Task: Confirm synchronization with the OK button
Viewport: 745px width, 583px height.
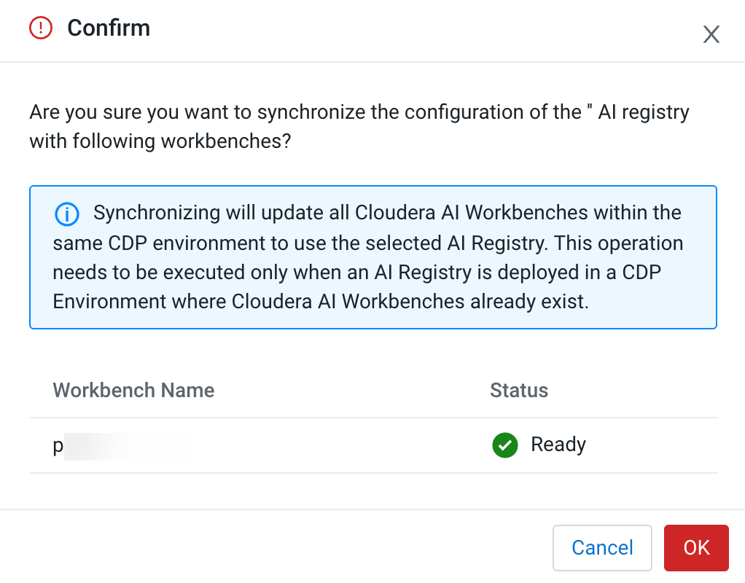Action: [x=696, y=547]
